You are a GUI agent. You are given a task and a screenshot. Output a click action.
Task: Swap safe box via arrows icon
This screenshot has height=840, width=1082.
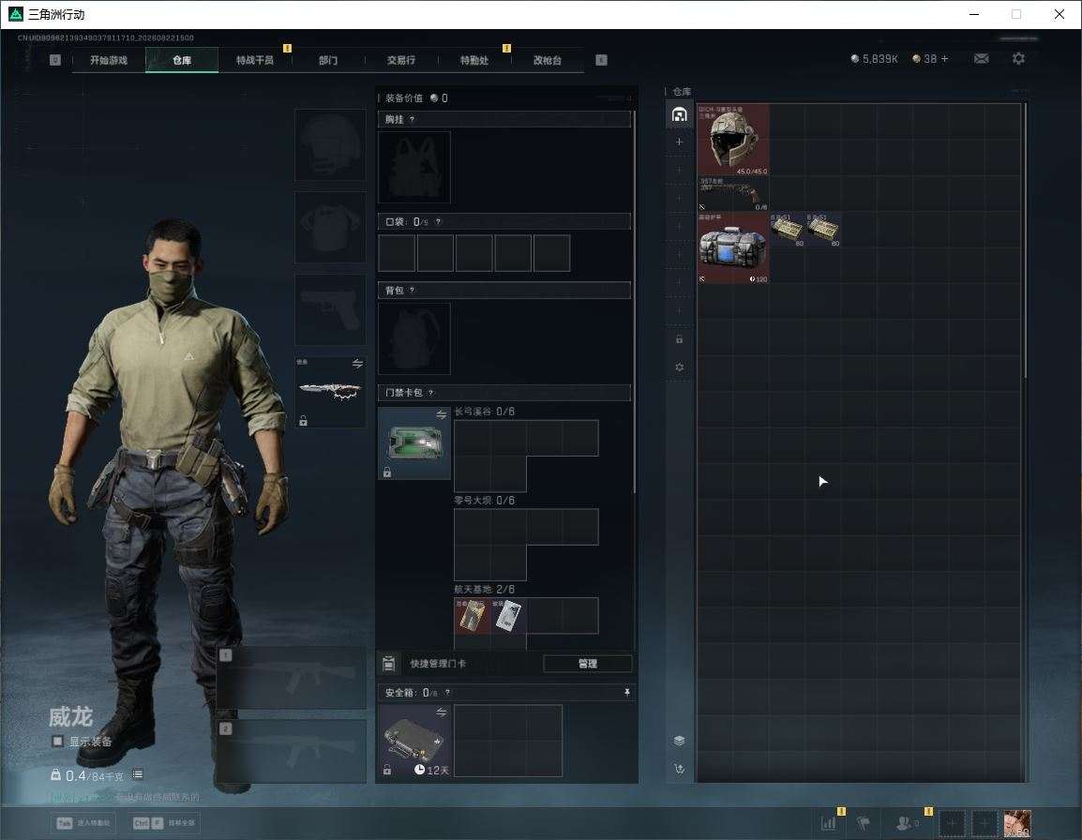441,712
